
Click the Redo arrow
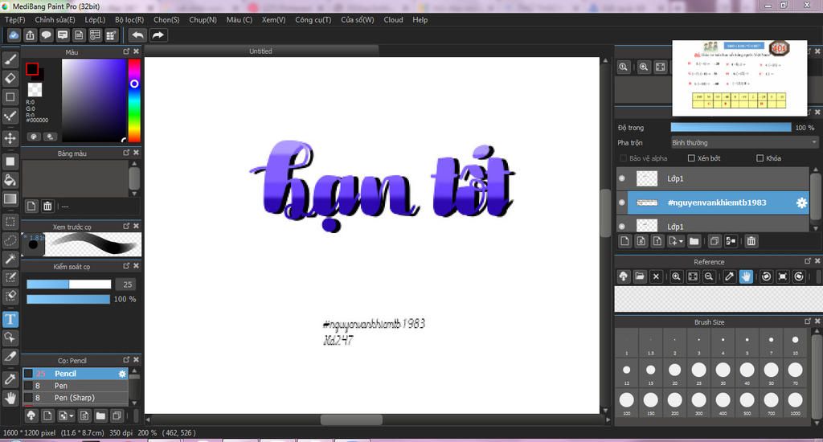[158, 35]
